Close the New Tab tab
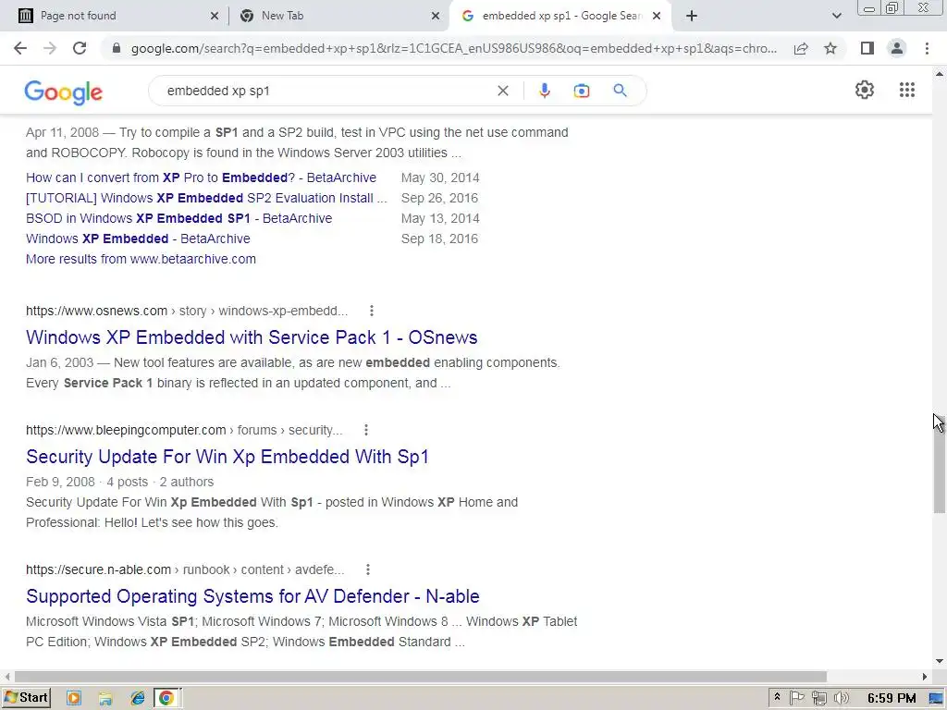This screenshot has width=947, height=710. (x=436, y=16)
